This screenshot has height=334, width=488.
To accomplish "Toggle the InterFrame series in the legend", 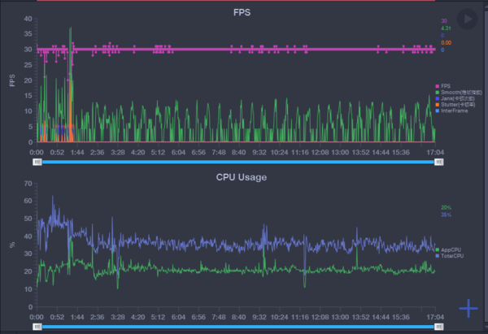I will [451, 111].
